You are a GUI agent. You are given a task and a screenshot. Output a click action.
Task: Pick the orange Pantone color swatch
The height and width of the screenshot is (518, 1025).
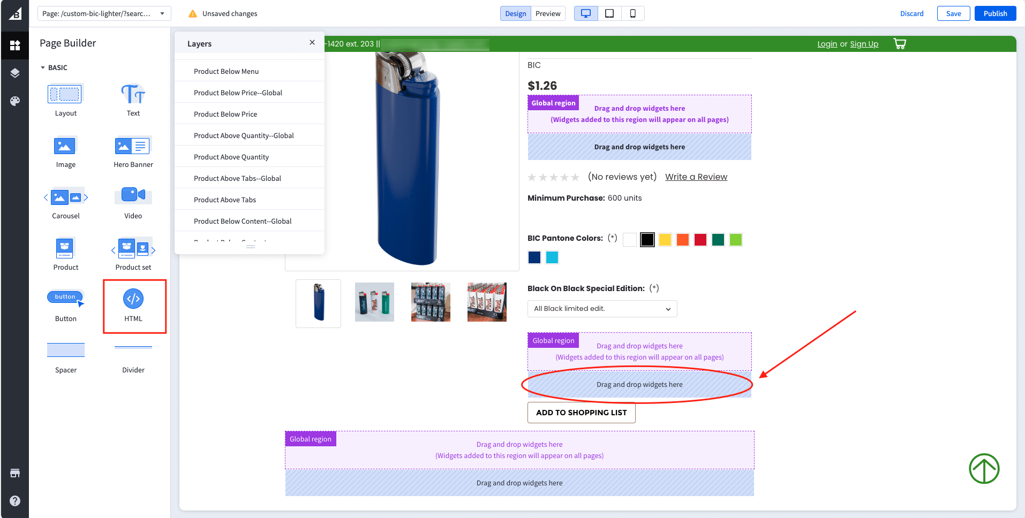click(x=683, y=240)
